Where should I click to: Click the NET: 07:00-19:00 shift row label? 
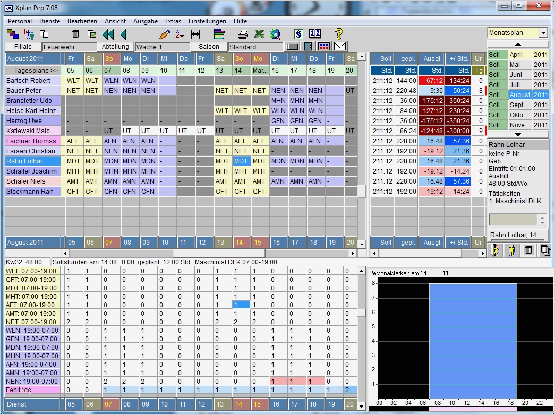point(32,322)
